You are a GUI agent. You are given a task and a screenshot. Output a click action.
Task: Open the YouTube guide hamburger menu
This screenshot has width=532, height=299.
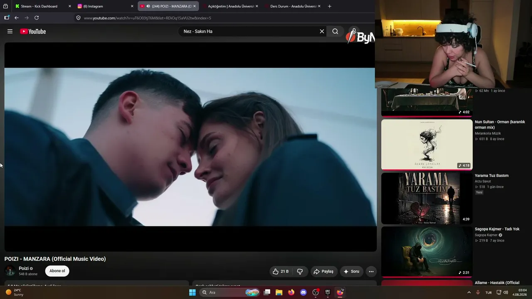(x=10, y=31)
